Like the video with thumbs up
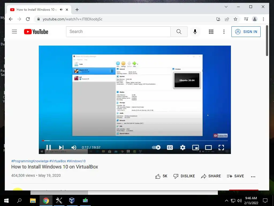This screenshot has width=274, height=206. [161, 176]
